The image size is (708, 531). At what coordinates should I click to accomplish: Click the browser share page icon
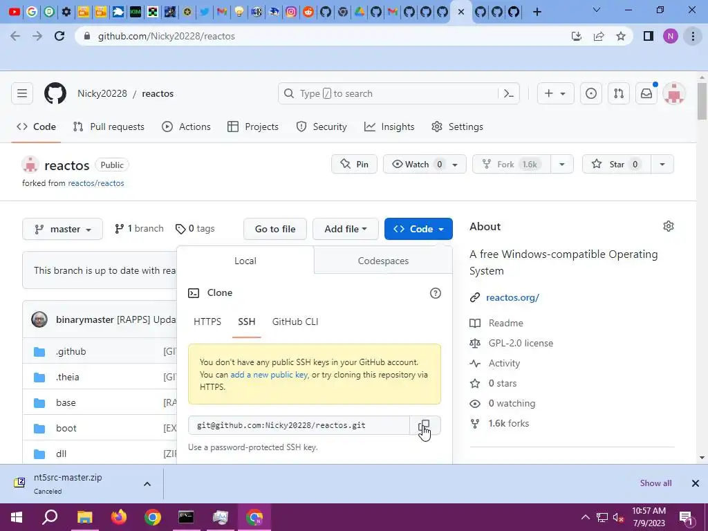599,36
